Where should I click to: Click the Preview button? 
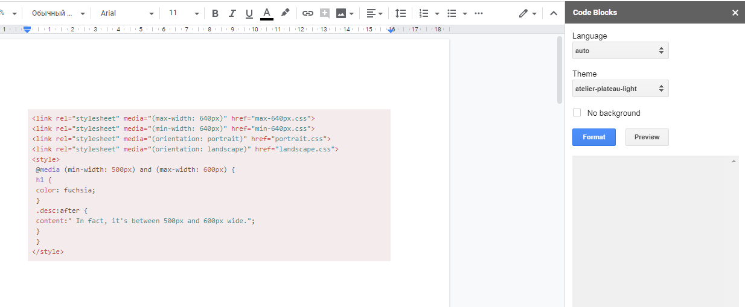tap(647, 137)
